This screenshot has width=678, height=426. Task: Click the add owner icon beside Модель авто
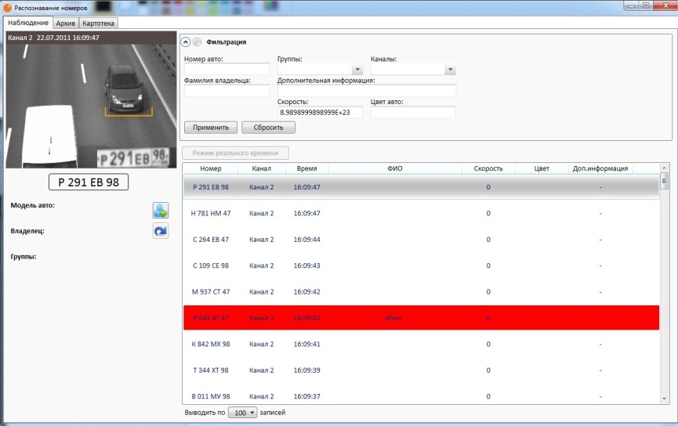coord(161,211)
